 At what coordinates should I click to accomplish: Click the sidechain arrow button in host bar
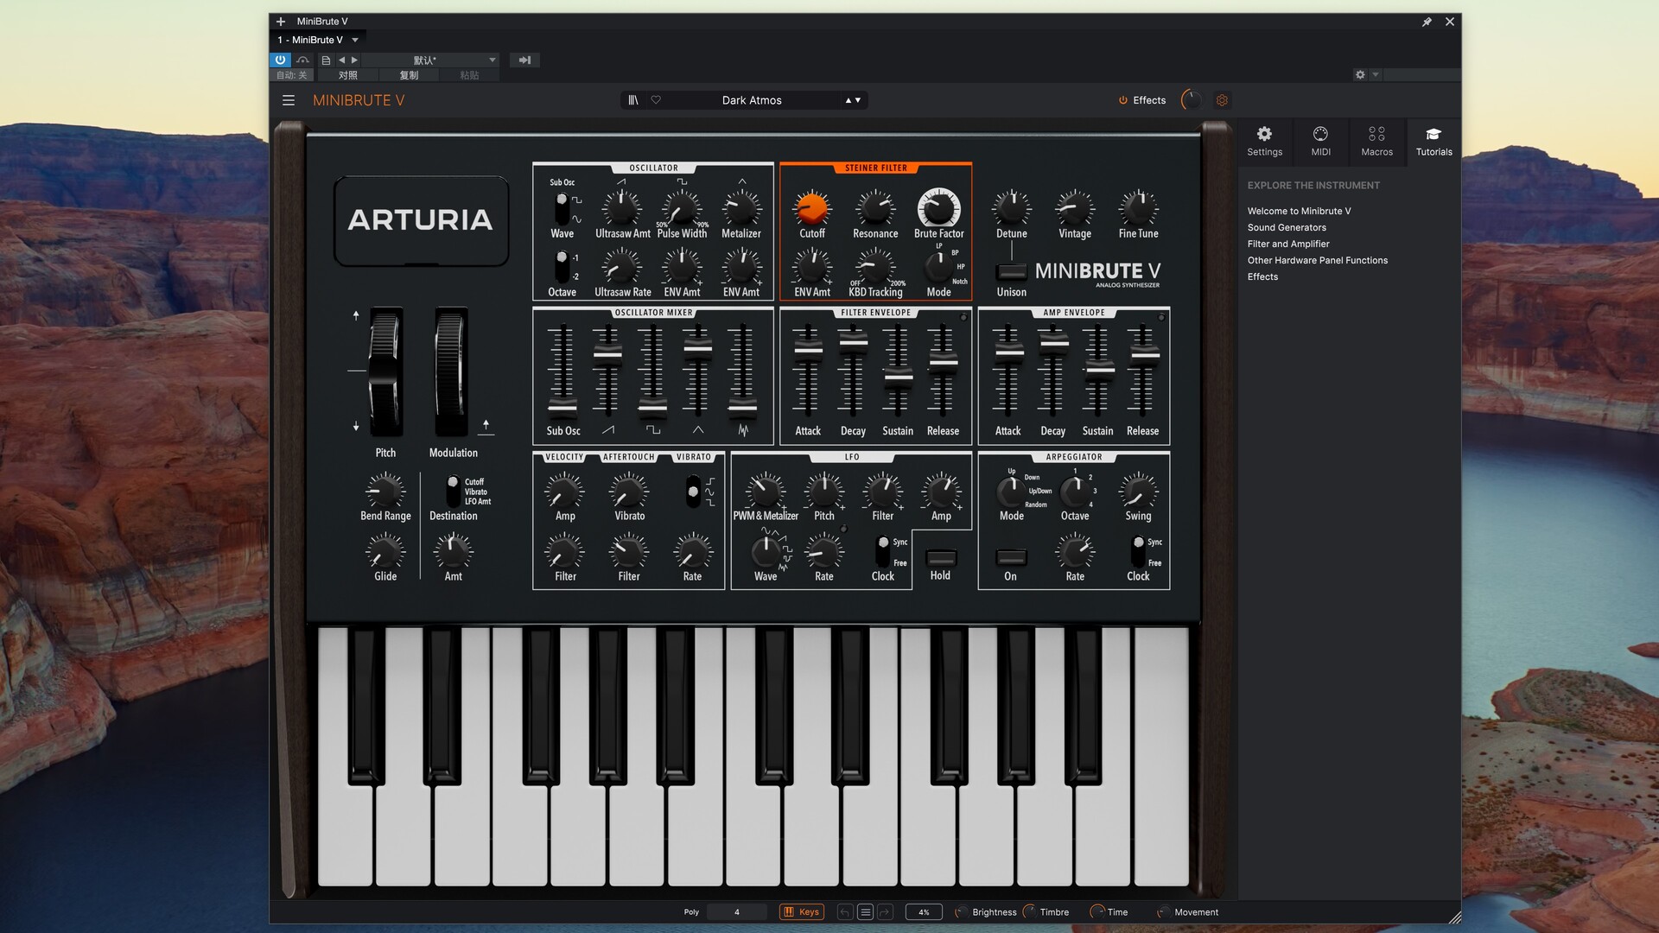point(524,60)
